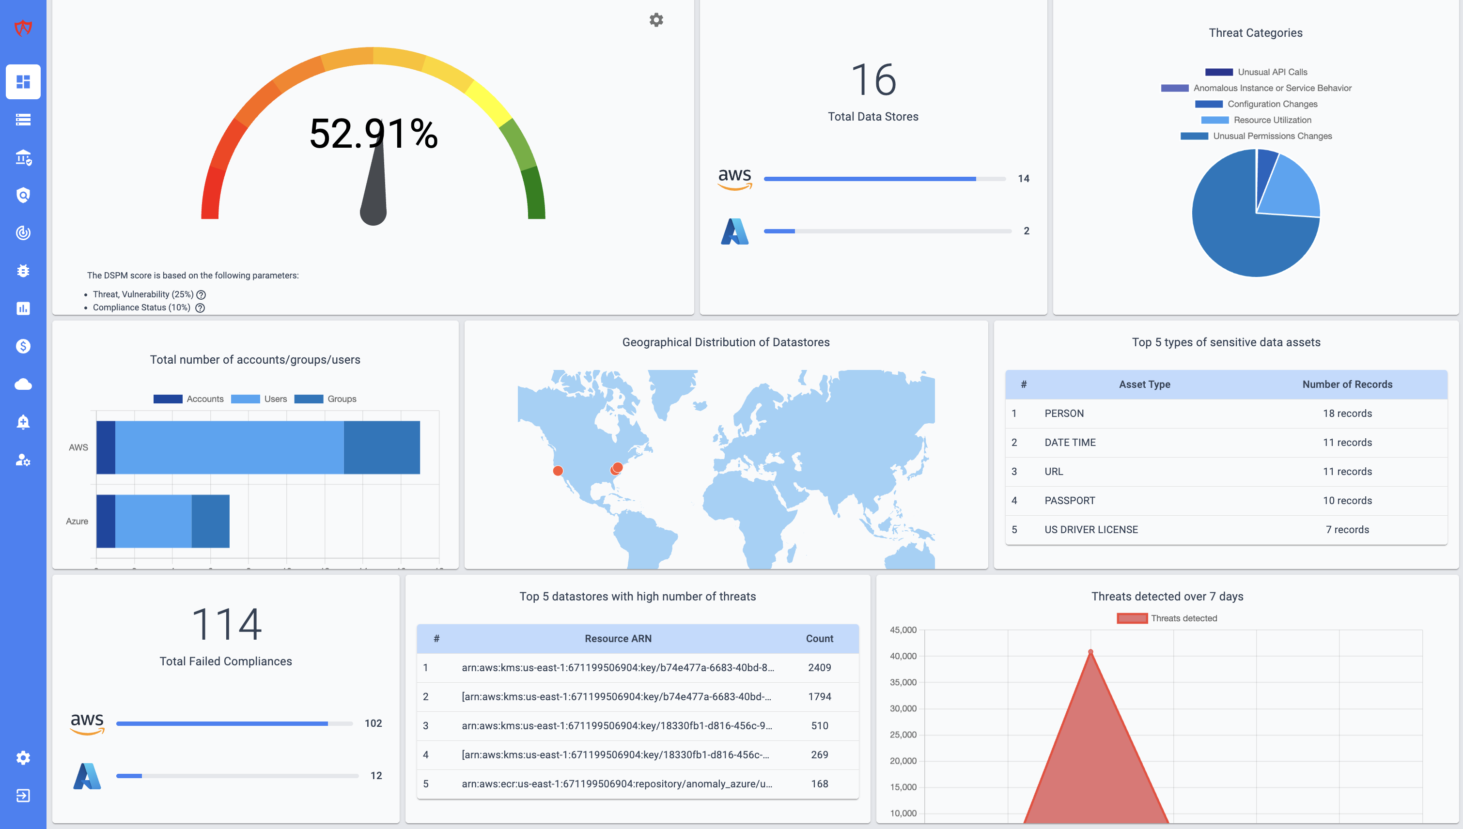Select the US DRIVER LICENSE row
Image resolution: width=1463 pixels, height=829 pixels.
point(1226,530)
